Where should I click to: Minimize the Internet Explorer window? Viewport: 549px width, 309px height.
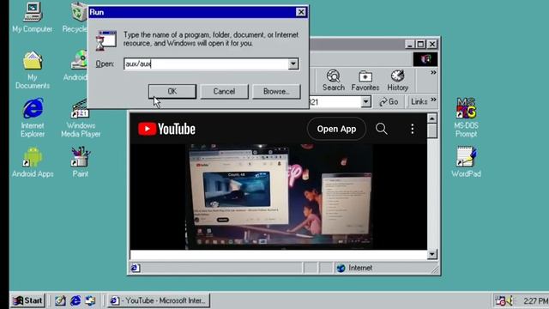(x=410, y=44)
